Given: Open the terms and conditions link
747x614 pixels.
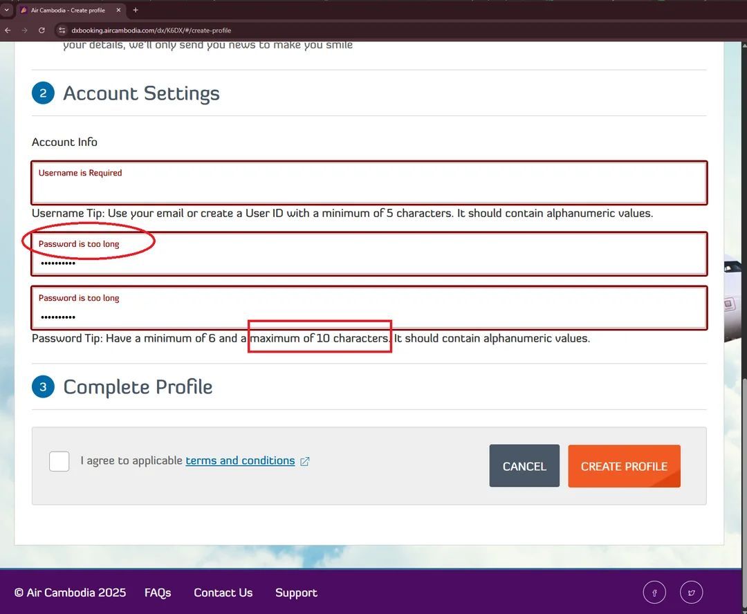Looking at the screenshot, I should coord(240,461).
